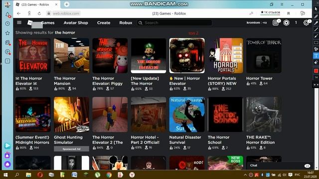Open uTorrent from taskbar

coord(98,175)
